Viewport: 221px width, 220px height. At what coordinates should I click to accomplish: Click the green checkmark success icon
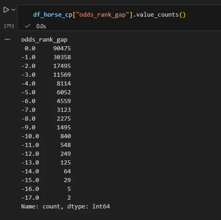pos(28,26)
